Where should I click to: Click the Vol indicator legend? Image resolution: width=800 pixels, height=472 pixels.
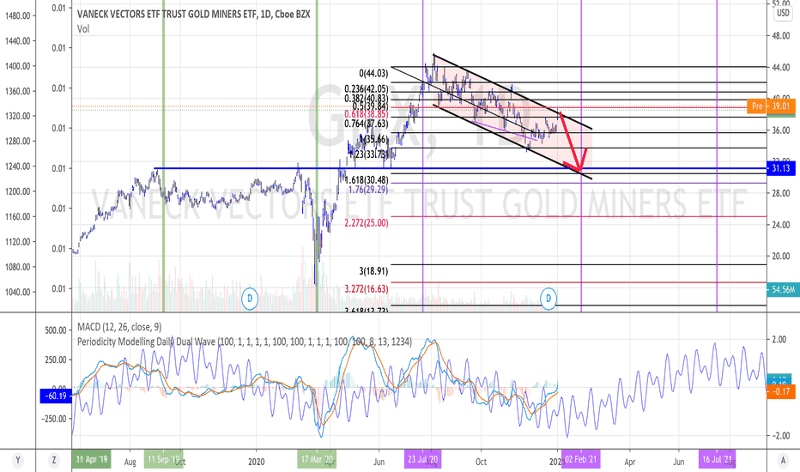(x=83, y=29)
